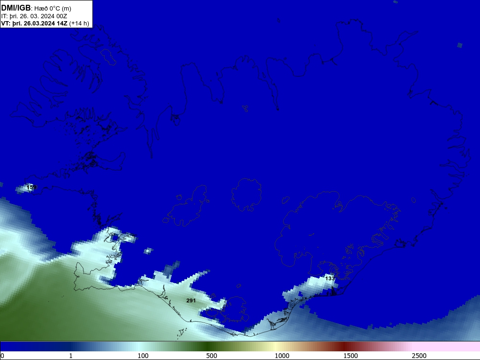Click the 2500 label on color scale
This screenshot has height=360, width=480.
(x=419, y=355)
